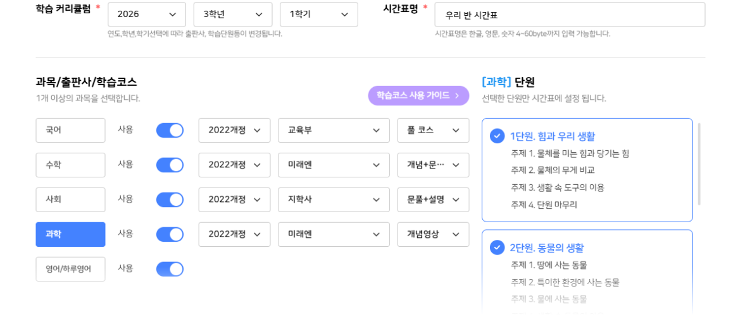Image resolution: width=738 pixels, height=315 pixels.
Task: Open the 1학기 semester dropdown
Action: (x=318, y=15)
